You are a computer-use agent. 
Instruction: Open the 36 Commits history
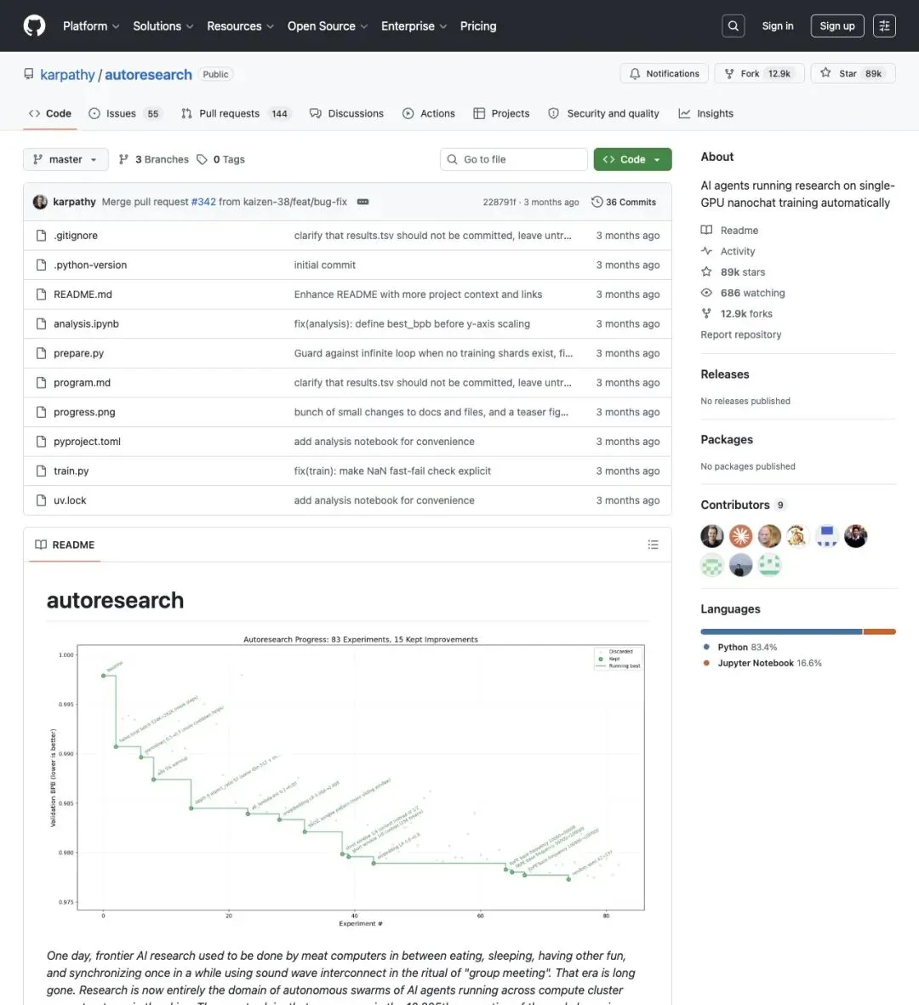point(624,202)
